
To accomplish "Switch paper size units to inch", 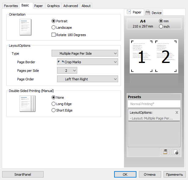I will point(161,27).
